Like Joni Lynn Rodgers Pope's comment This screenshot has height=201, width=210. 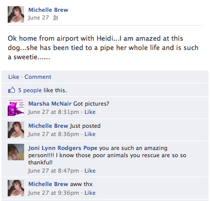pos(90,171)
